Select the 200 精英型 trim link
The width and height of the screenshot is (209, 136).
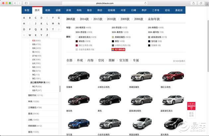tap(80, 27)
